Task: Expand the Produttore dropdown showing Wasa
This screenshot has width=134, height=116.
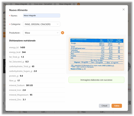Action: 42,33
